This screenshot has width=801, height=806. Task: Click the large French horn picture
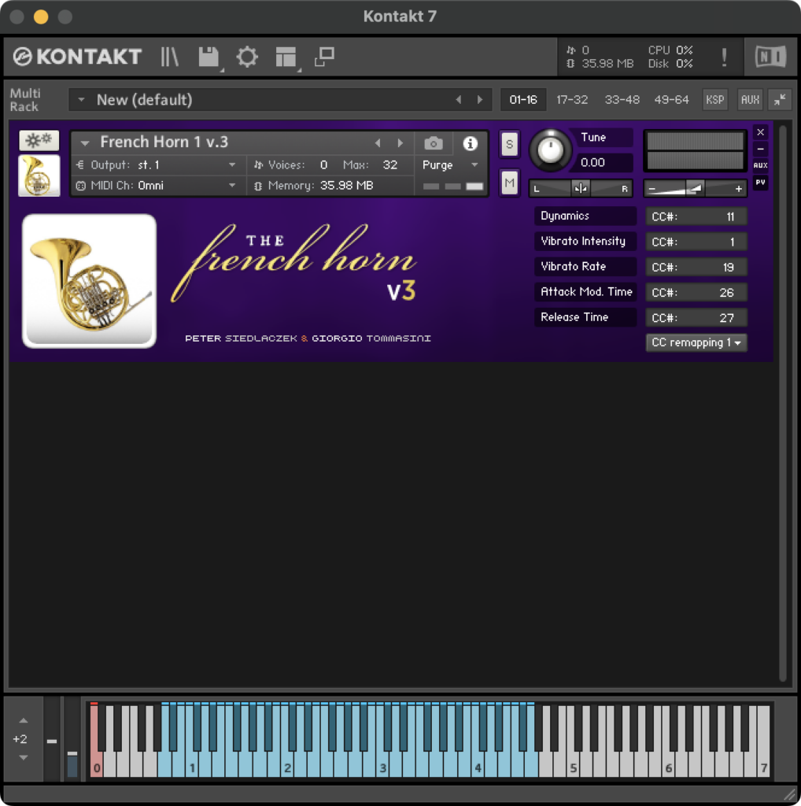90,281
